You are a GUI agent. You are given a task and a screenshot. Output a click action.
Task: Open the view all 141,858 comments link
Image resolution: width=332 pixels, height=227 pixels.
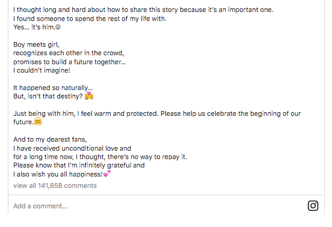pos(55,186)
